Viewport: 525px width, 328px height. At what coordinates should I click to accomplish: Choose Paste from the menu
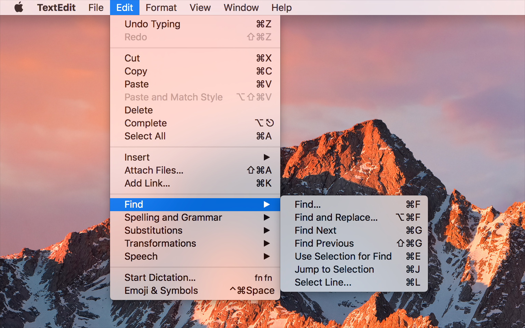pos(137,84)
